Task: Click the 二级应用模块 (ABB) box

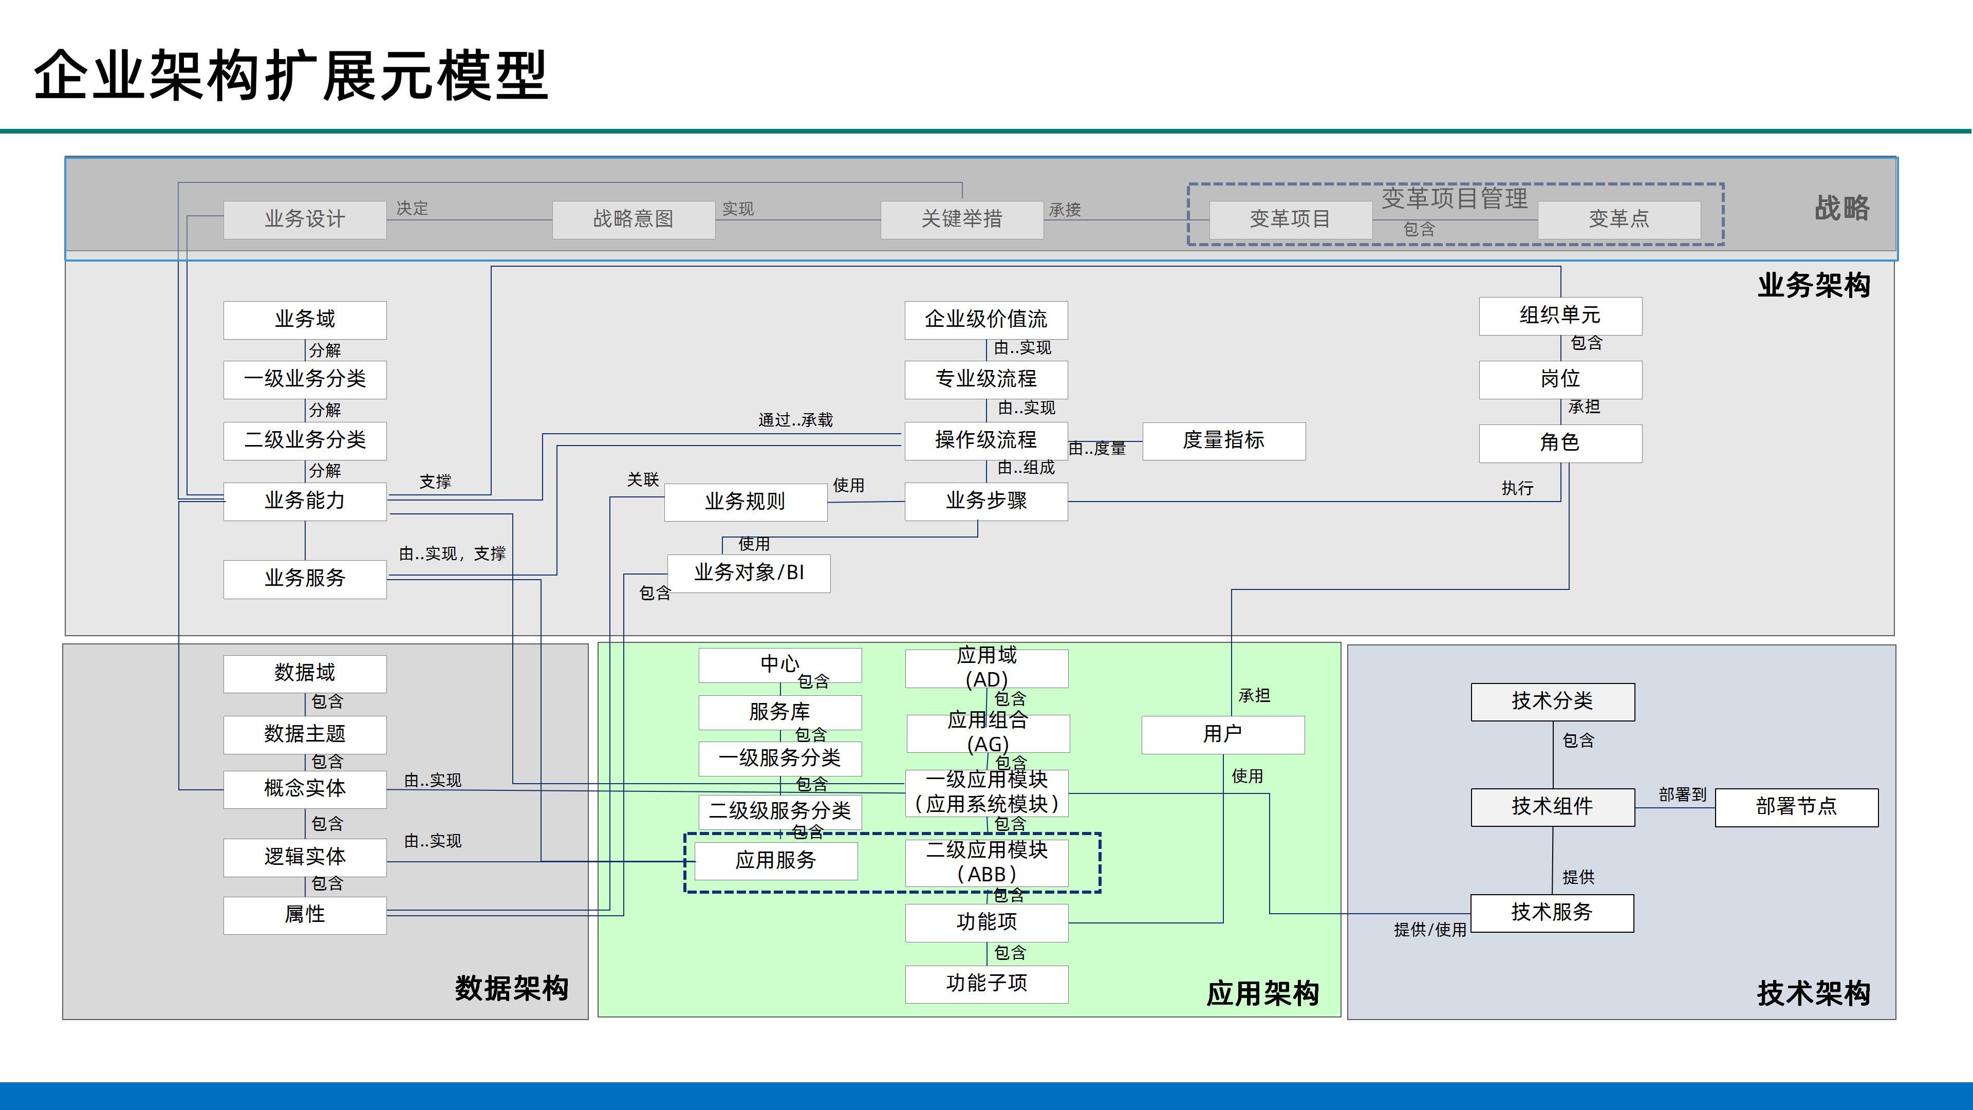Action: tap(986, 863)
